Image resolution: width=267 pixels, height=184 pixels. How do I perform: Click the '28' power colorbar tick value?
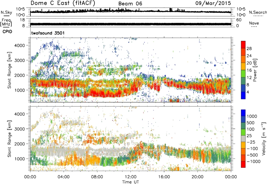point(249,48)
